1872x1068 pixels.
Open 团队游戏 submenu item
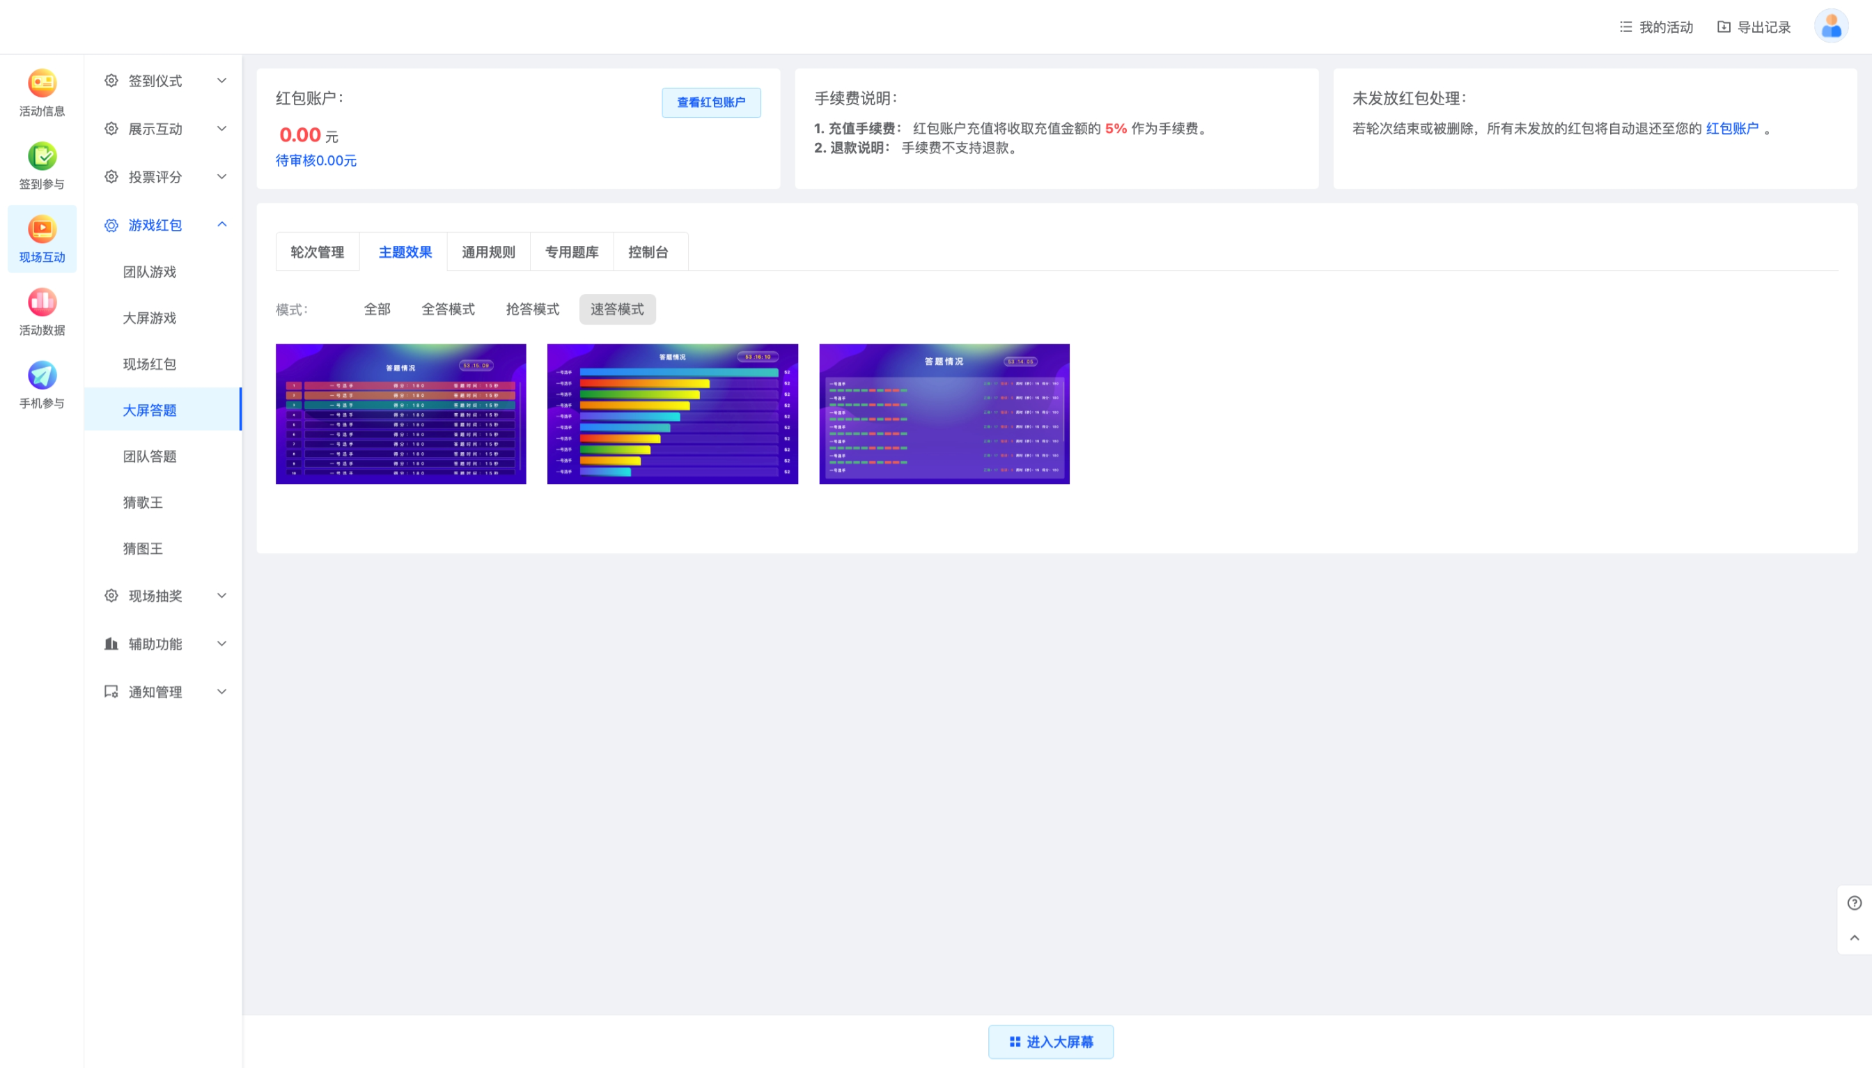[163, 272]
